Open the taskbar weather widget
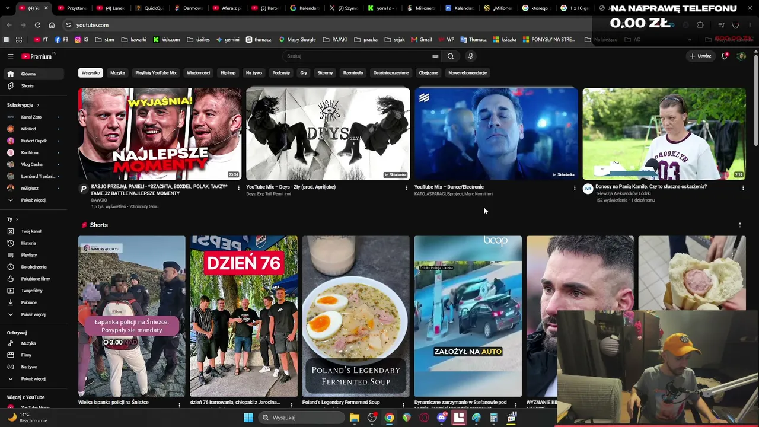 (27, 418)
